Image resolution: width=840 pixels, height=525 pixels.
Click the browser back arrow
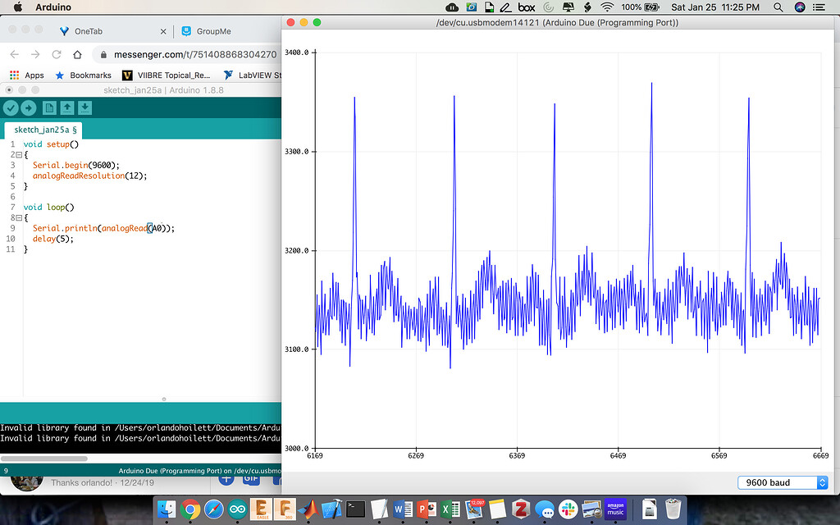pyautogui.click(x=14, y=54)
